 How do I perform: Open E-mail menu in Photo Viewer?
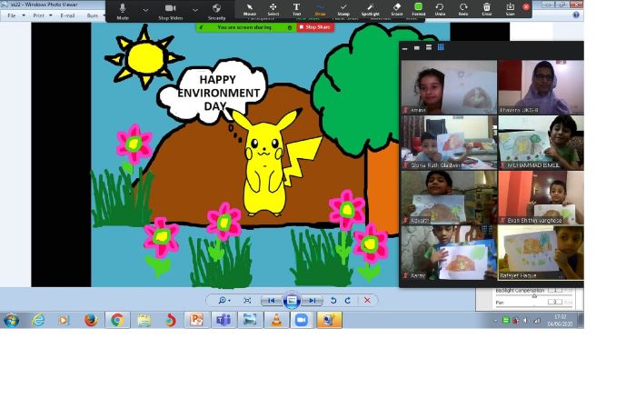point(68,15)
